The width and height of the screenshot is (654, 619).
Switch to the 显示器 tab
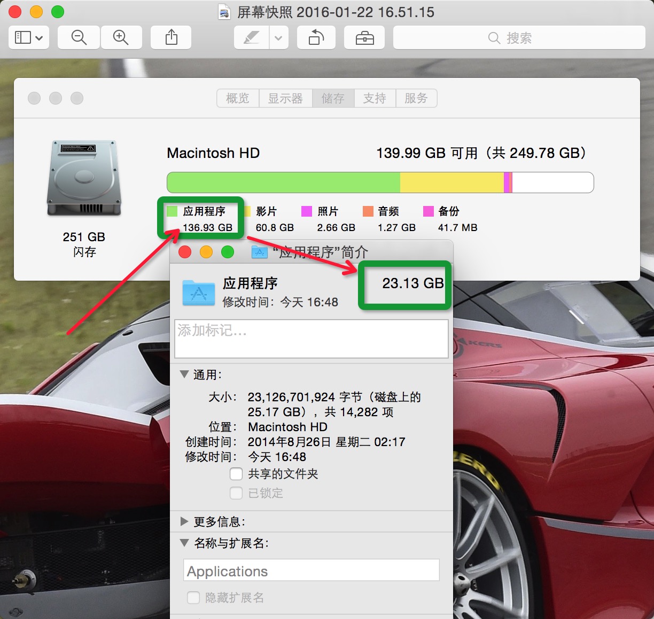coord(285,98)
